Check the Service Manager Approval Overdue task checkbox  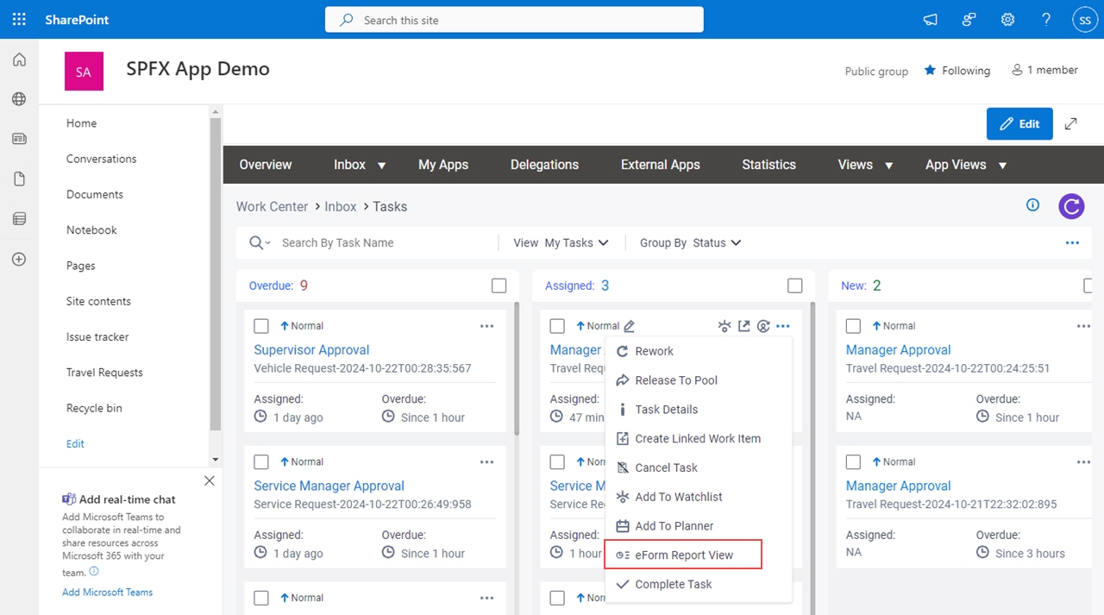click(261, 462)
